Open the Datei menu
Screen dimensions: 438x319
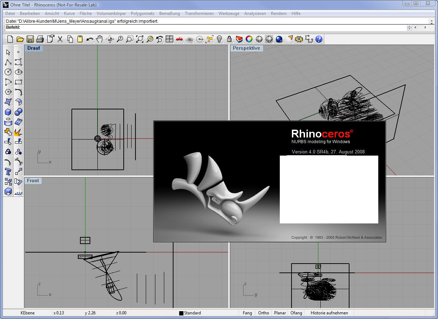10,13
